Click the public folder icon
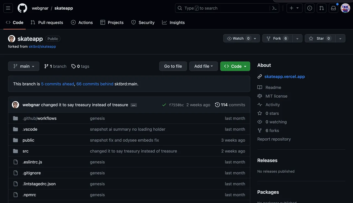This screenshot has width=353, height=203. point(15,140)
